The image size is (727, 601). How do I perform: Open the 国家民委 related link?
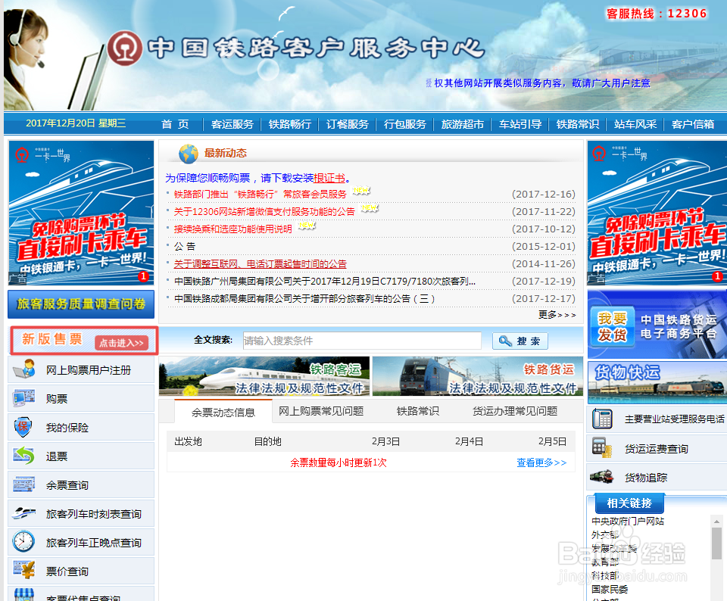[x=610, y=590]
